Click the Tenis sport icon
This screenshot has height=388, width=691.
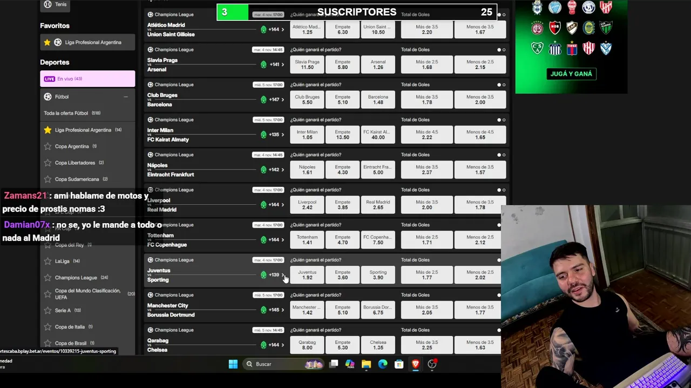tap(48, 4)
